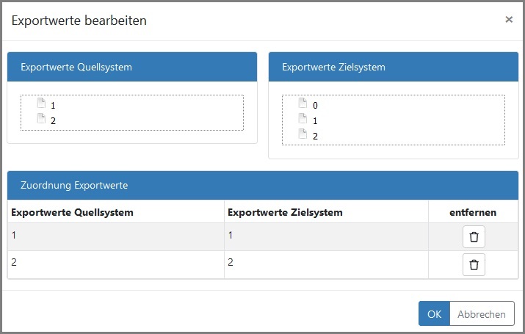Click the Exportwerte Quellsystem panel header
This screenshot has height=334, width=525.
pyautogui.click(x=132, y=67)
